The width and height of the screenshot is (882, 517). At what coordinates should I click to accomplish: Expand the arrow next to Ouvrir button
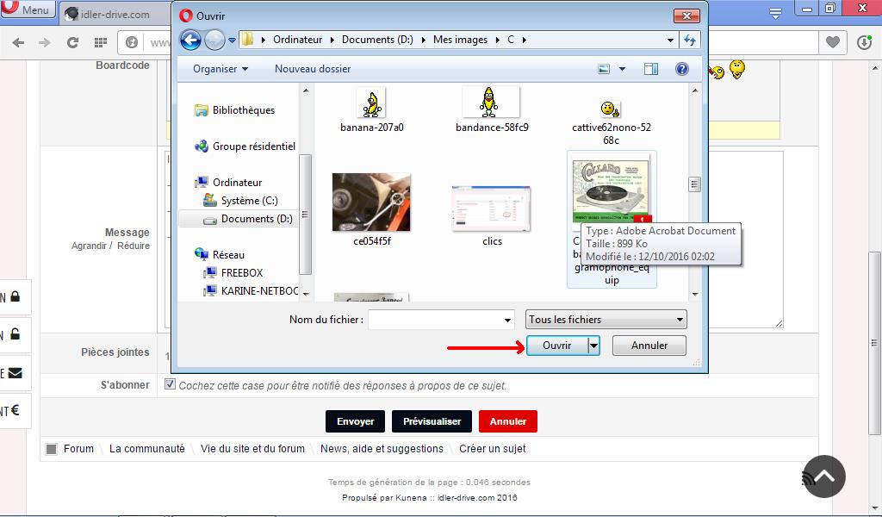click(593, 346)
